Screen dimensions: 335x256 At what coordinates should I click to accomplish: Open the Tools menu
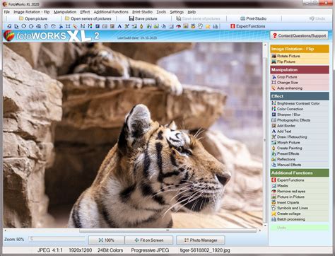(161, 12)
